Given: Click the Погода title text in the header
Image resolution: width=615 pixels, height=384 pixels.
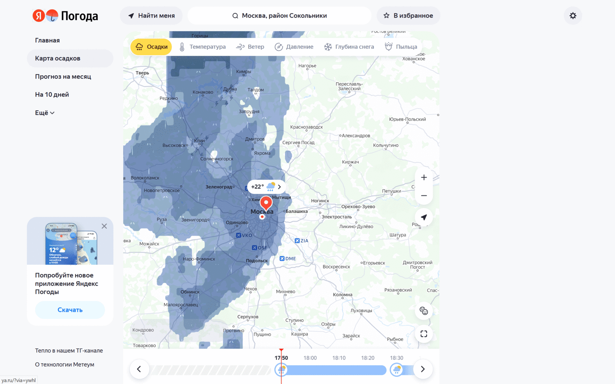Looking at the screenshot, I should click(x=79, y=16).
